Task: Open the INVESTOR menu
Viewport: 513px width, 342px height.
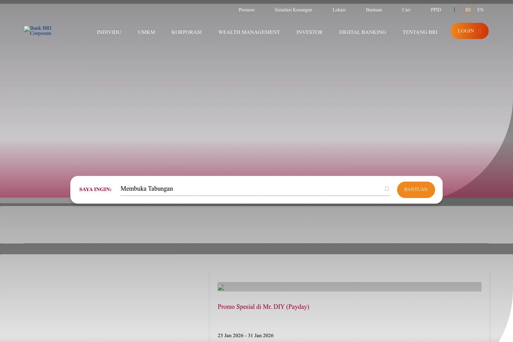Action: (310, 32)
